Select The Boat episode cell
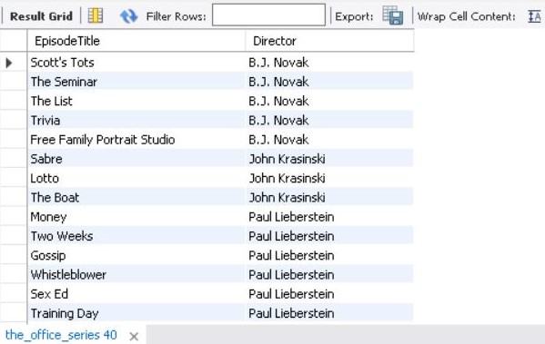This screenshot has height=344, width=545. (136, 198)
